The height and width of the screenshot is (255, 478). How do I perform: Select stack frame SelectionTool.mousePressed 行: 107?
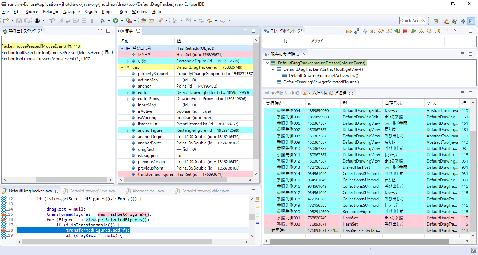46,59
